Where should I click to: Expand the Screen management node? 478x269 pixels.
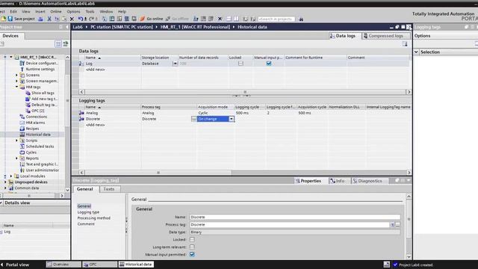(x=16, y=81)
